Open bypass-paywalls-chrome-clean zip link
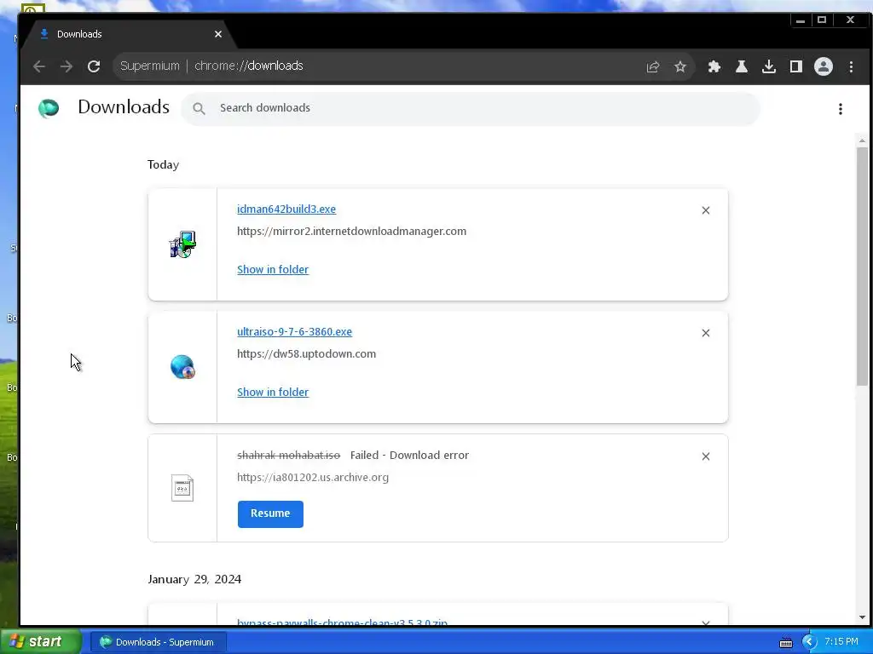Viewport: 873px width, 654px height. [342, 622]
